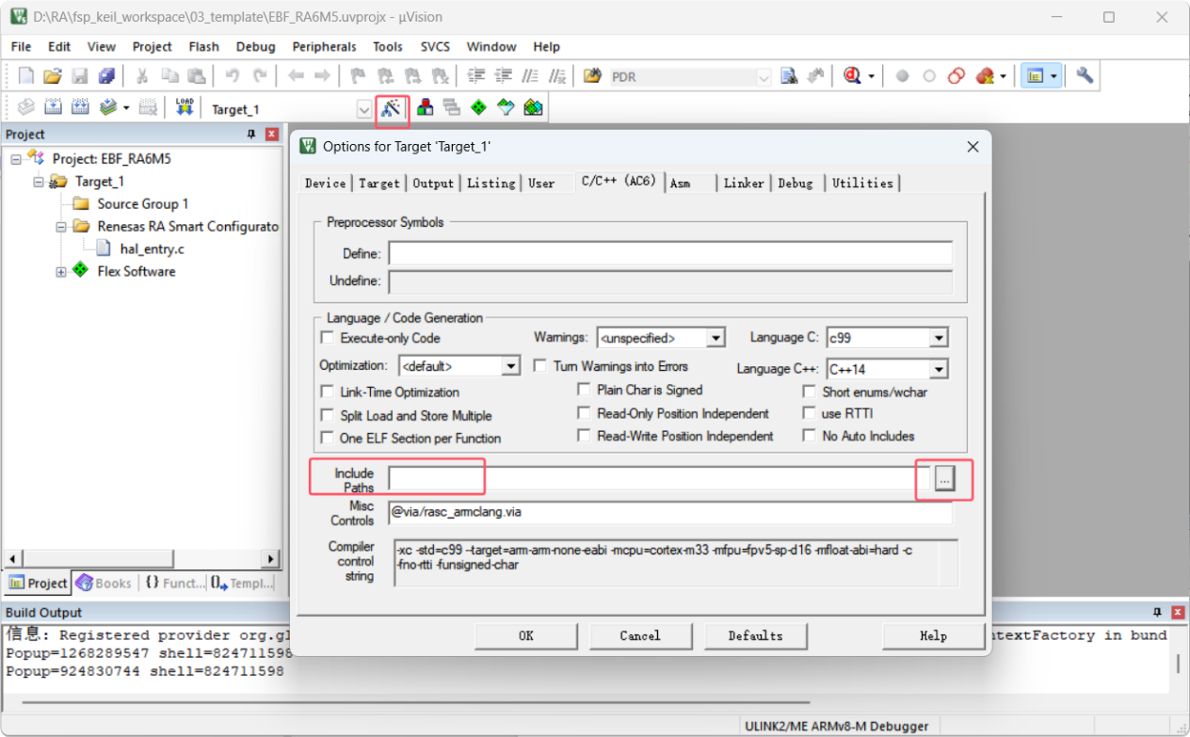Image resolution: width=1190 pixels, height=737 pixels.
Task: Start the debug session icon
Action: tap(854, 76)
